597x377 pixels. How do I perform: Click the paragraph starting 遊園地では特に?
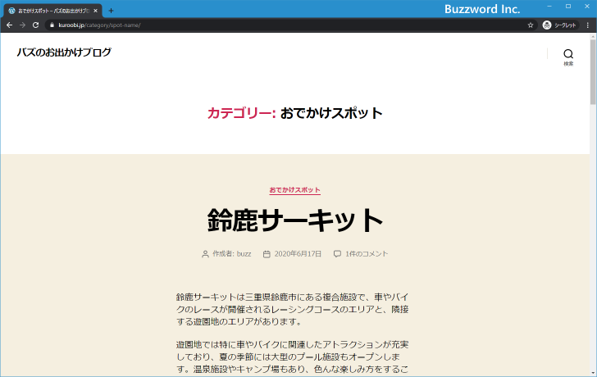[293, 357]
